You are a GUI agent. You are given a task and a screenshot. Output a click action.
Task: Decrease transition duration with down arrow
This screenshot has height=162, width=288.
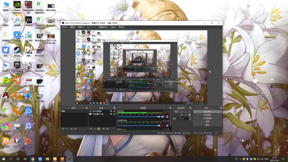coord(190,120)
